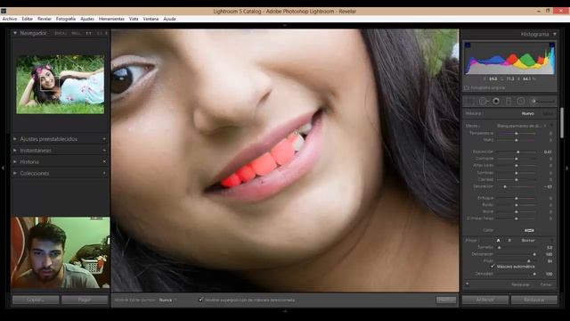Show the top module picker panel arrow
The image size is (570, 321).
click(x=285, y=26)
